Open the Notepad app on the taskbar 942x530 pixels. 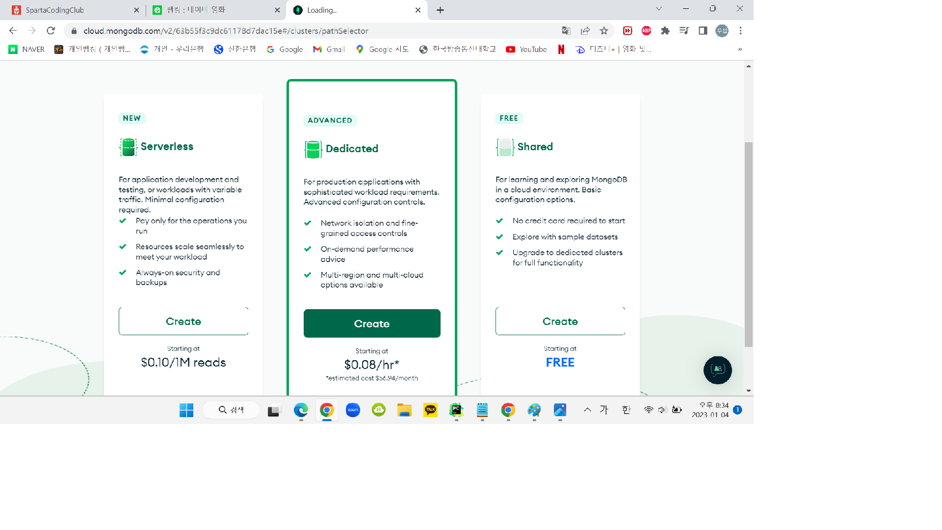pos(482,410)
